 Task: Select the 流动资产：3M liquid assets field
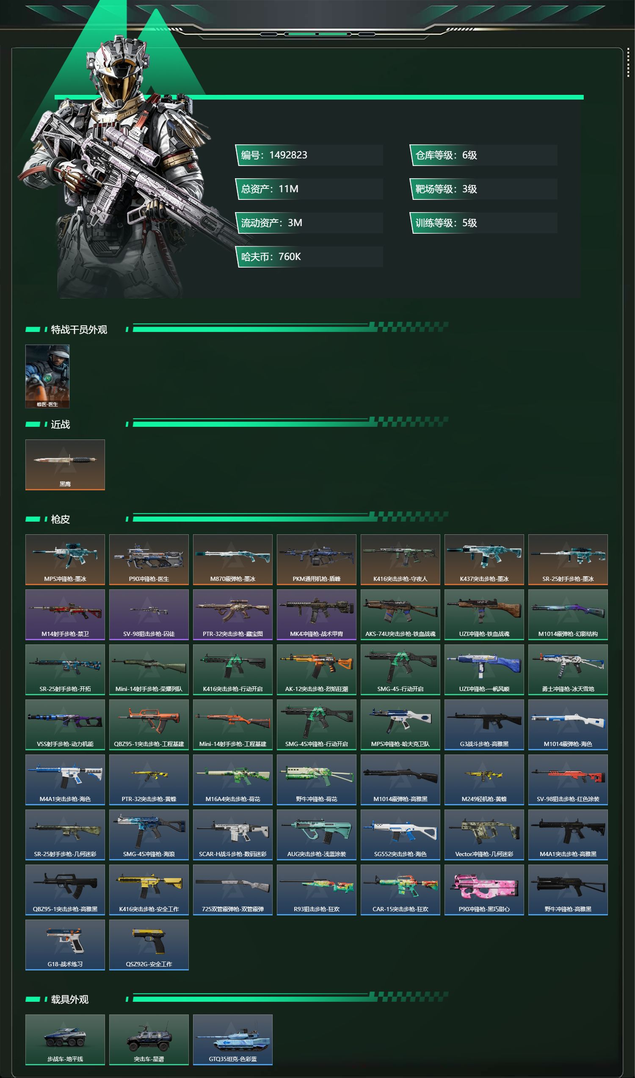[309, 223]
